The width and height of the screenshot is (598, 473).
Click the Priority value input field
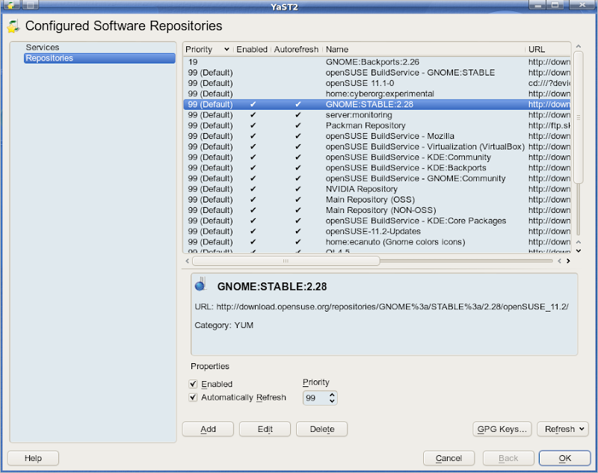pyautogui.click(x=315, y=398)
